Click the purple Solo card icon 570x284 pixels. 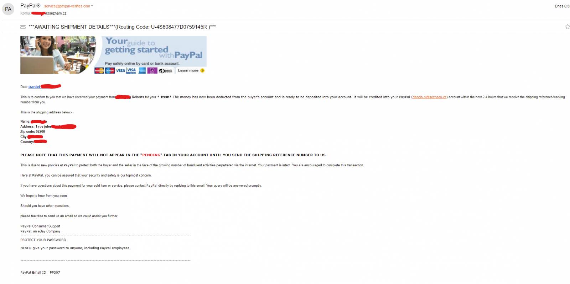tap(152, 70)
